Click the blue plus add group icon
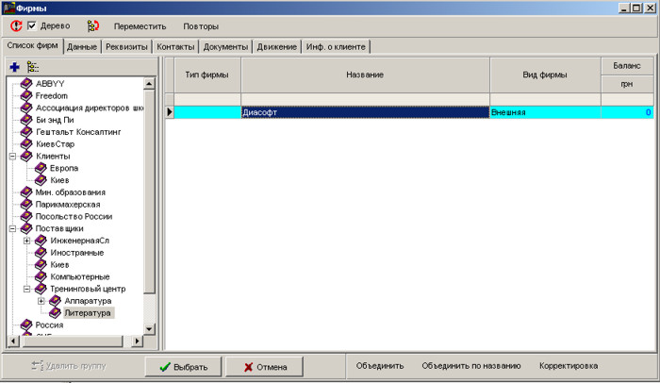The width and height of the screenshot is (660, 383). (14, 67)
